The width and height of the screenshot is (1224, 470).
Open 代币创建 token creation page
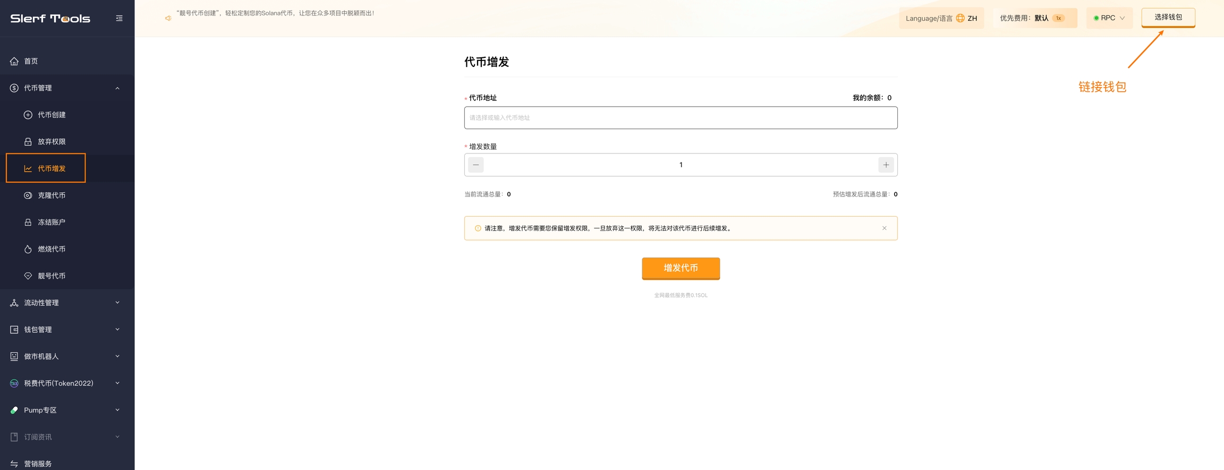coord(52,115)
